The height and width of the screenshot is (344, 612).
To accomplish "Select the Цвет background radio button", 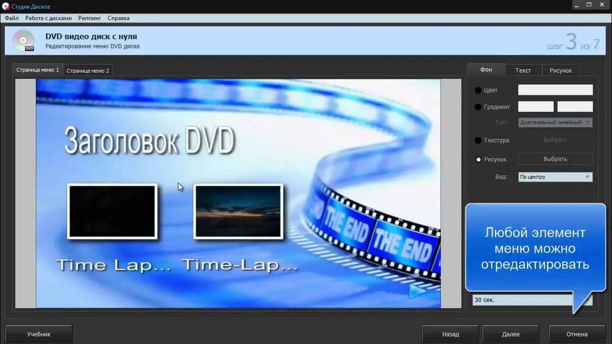I will (x=478, y=90).
